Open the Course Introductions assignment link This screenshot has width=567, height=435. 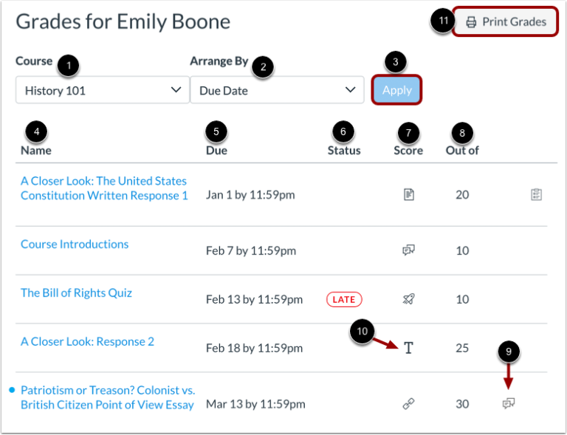click(75, 244)
